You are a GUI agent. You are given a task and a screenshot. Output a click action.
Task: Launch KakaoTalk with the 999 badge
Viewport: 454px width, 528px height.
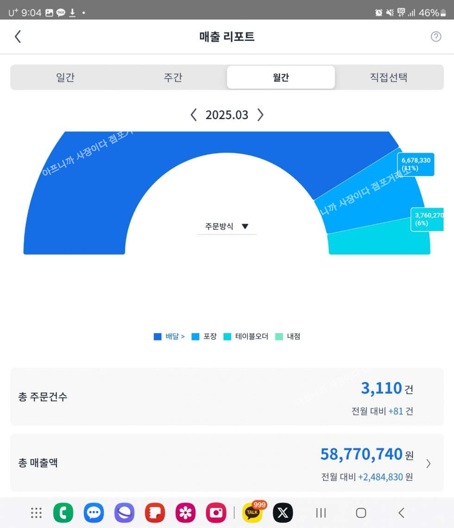[252, 513]
